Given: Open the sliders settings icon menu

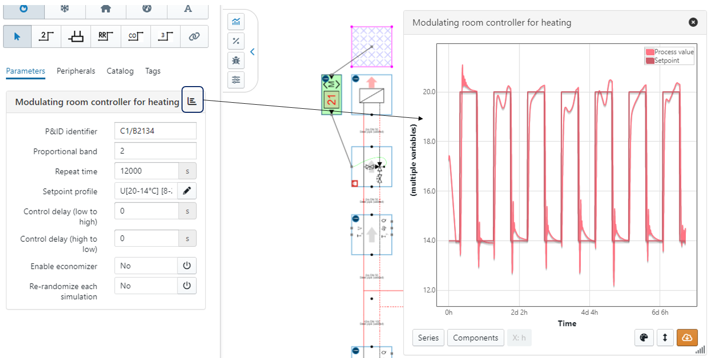Looking at the screenshot, I should click(236, 80).
